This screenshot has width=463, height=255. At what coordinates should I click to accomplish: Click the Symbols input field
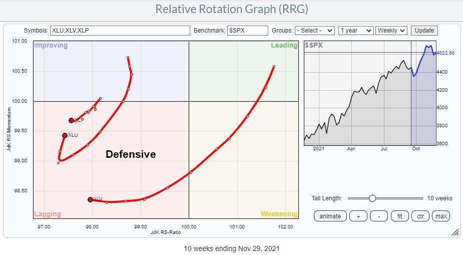120,31
